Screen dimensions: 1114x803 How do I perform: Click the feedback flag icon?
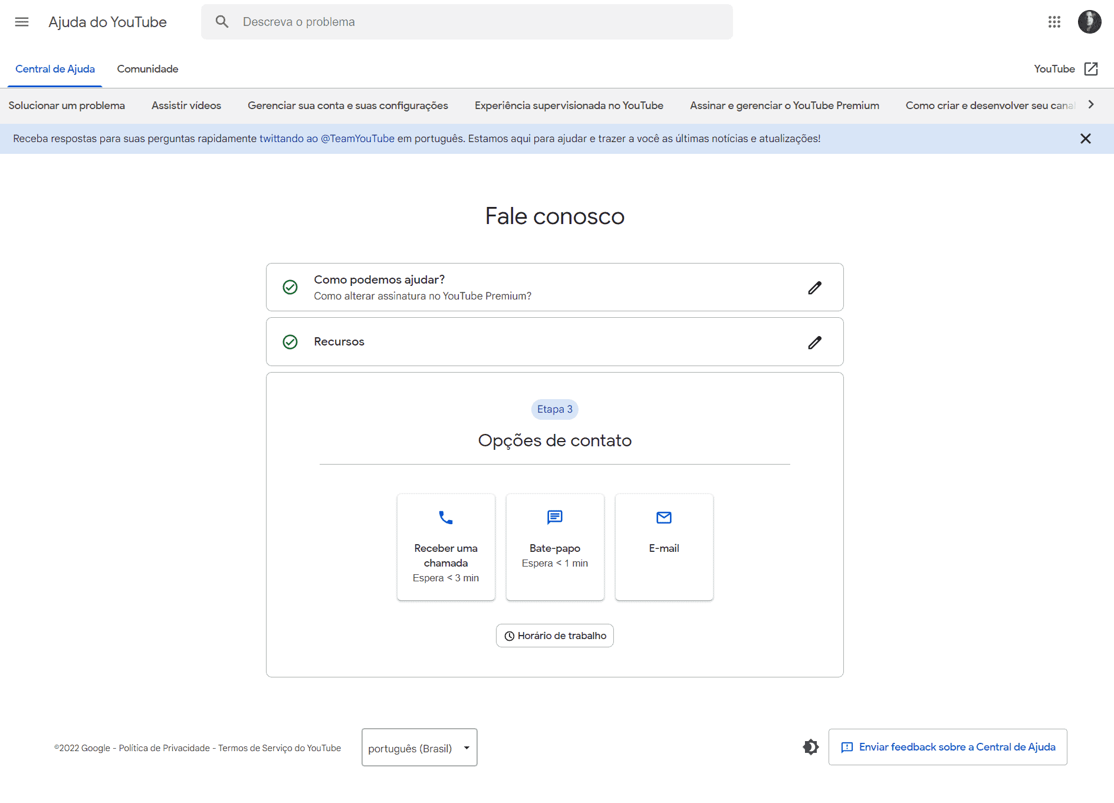coord(847,747)
